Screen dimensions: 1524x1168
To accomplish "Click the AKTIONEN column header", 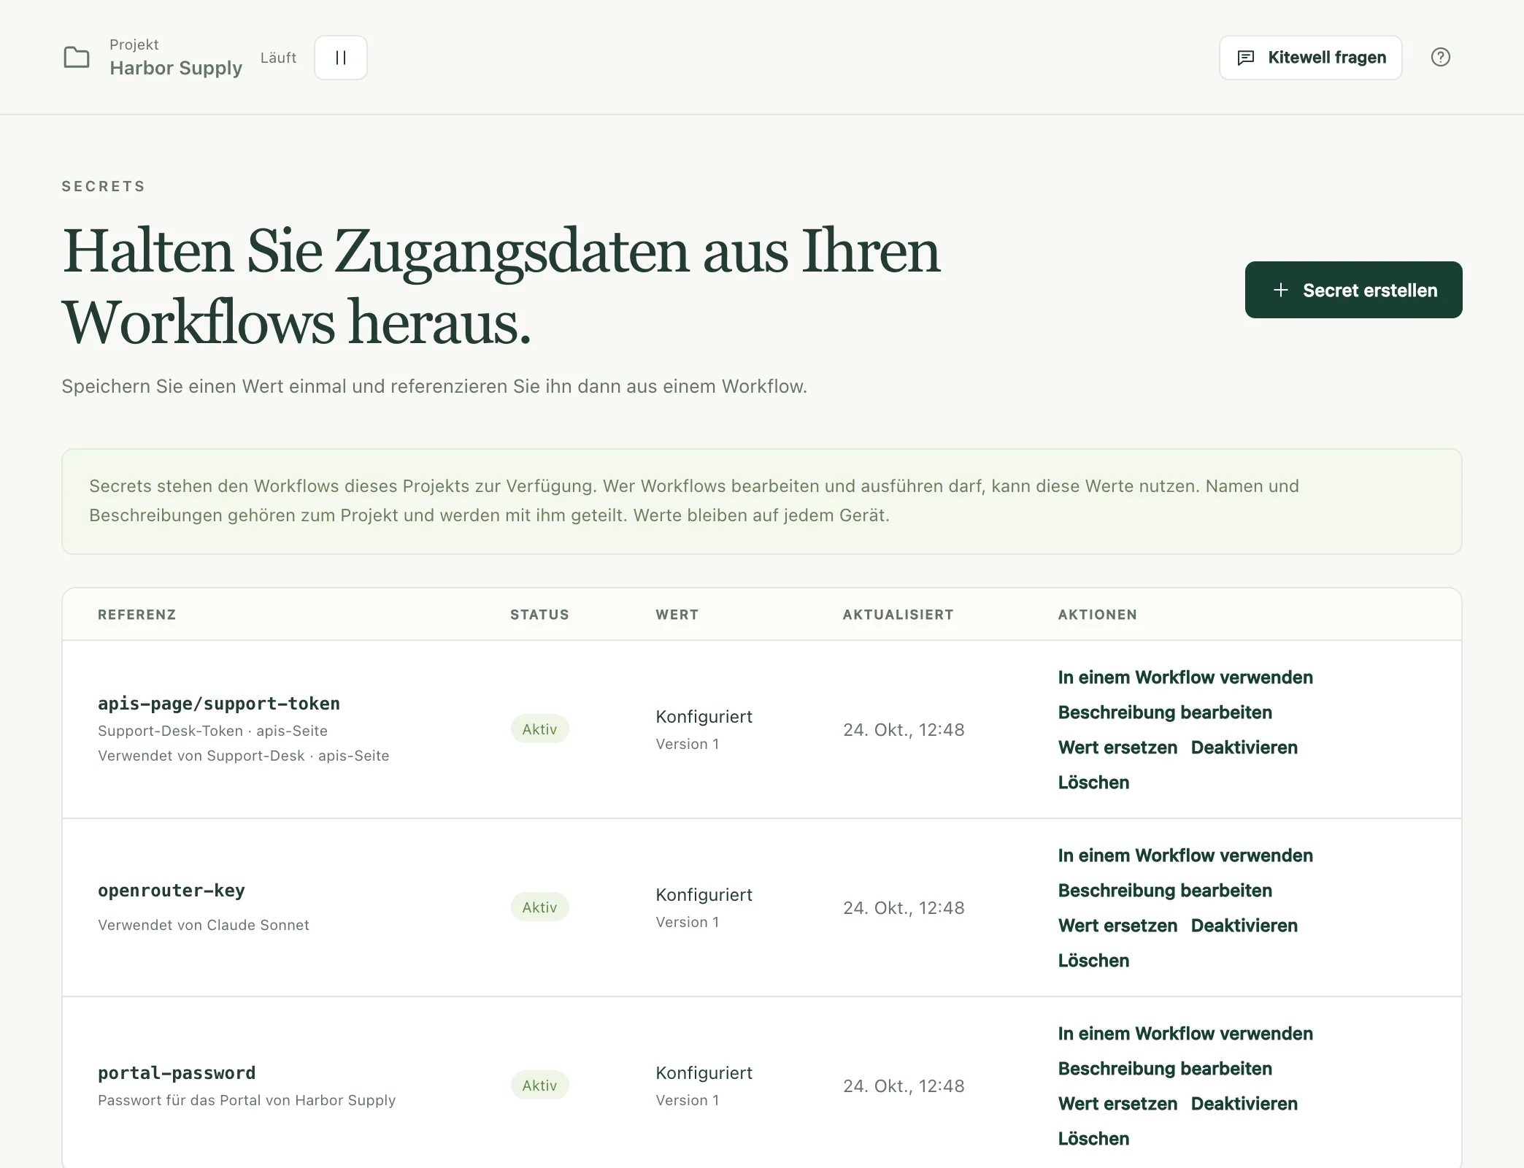I will tap(1098, 615).
